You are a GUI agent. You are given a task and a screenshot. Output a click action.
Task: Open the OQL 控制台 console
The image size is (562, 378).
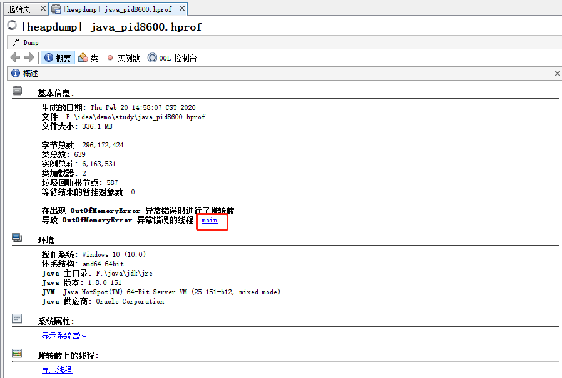(172, 57)
